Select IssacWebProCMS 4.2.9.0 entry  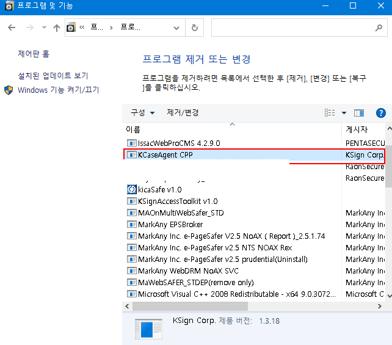(179, 143)
